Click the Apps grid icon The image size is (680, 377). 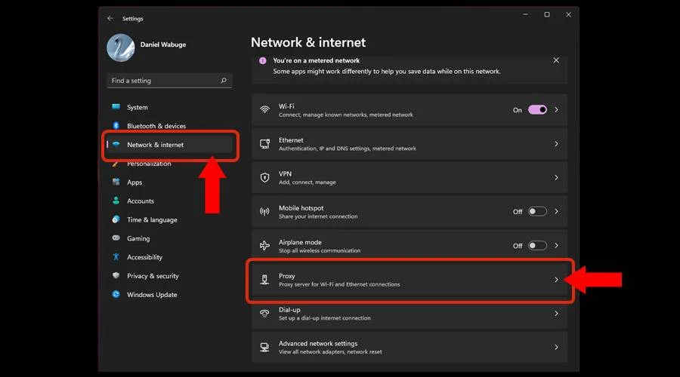116,182
